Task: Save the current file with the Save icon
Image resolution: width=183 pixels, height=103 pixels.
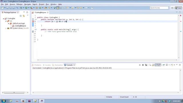Action: [x=7, y=8]
